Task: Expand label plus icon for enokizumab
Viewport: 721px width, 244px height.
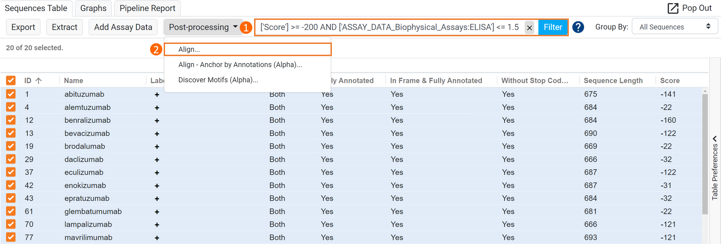Action: click(157, 186)
